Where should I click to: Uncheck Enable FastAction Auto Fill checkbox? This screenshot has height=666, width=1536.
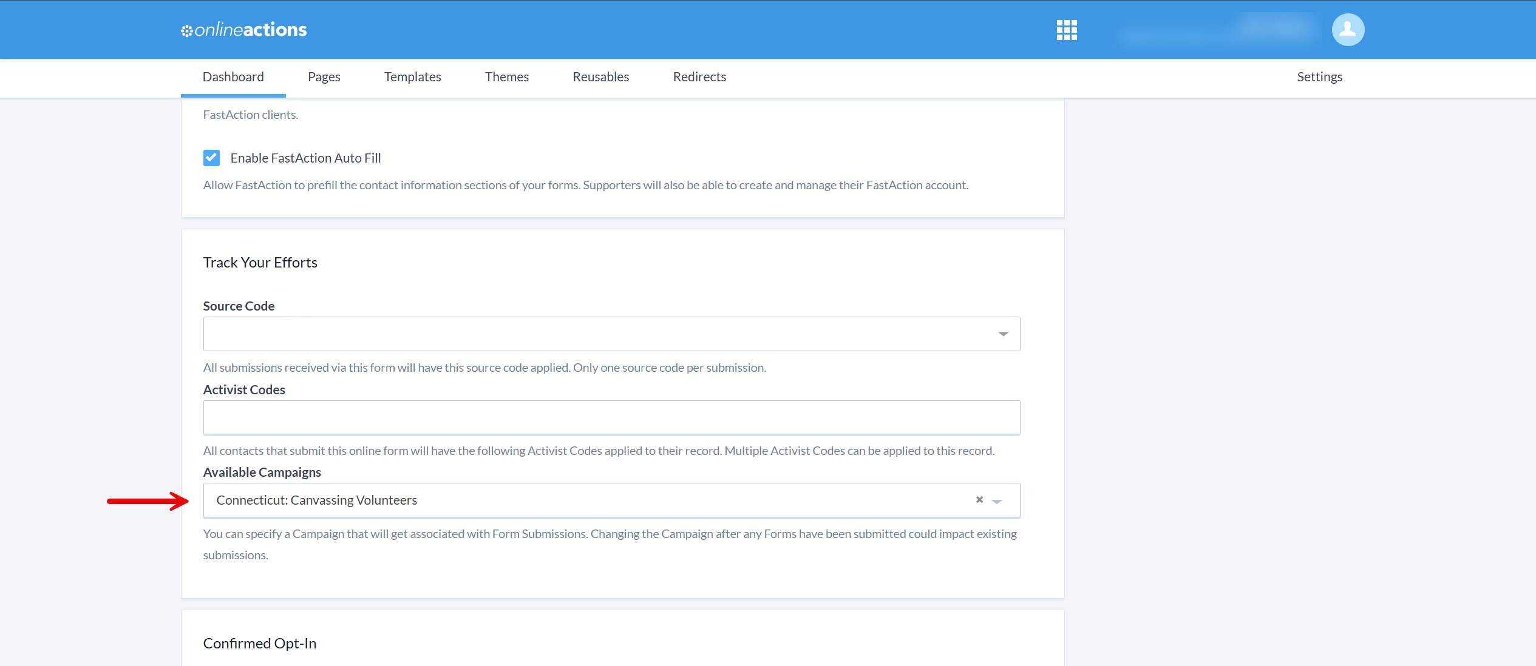pos(211,158)
